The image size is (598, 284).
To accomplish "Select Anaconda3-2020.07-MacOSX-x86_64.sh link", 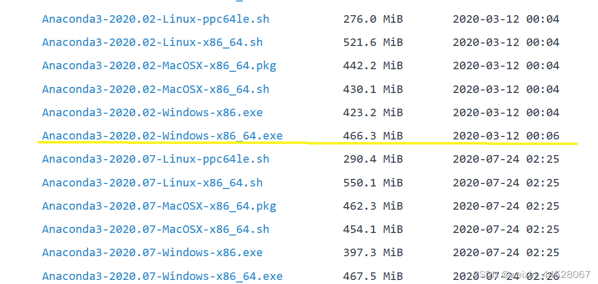I will (156, 229).
